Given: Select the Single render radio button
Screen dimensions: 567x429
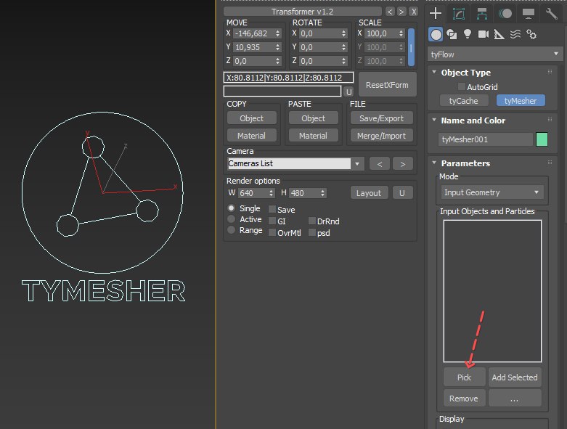Looking at the screenshot, I should [232, 208].
